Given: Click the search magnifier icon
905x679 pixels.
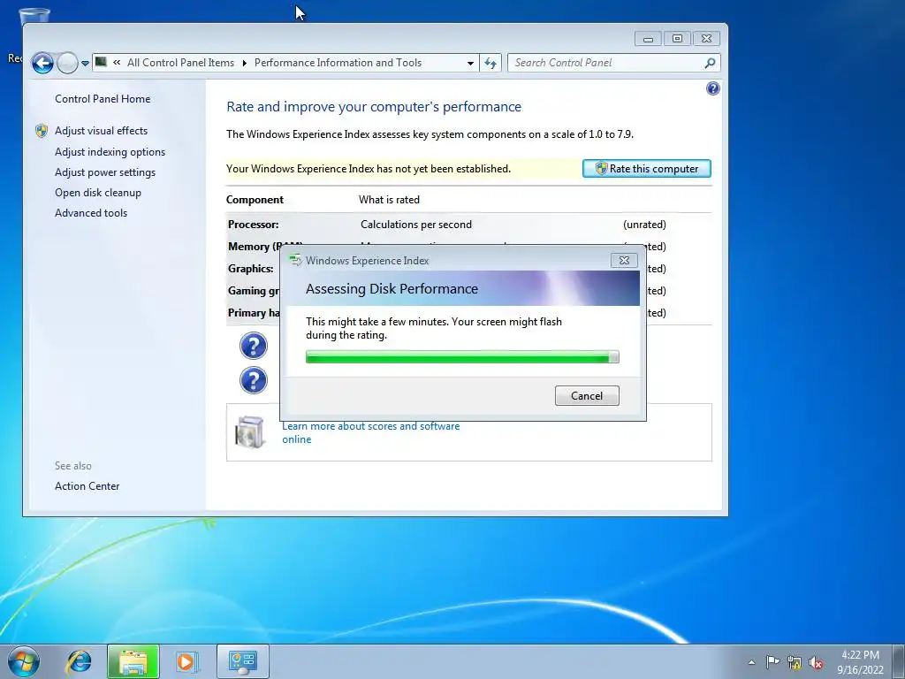Looking at the screenshot, I should tap(710, 63).
